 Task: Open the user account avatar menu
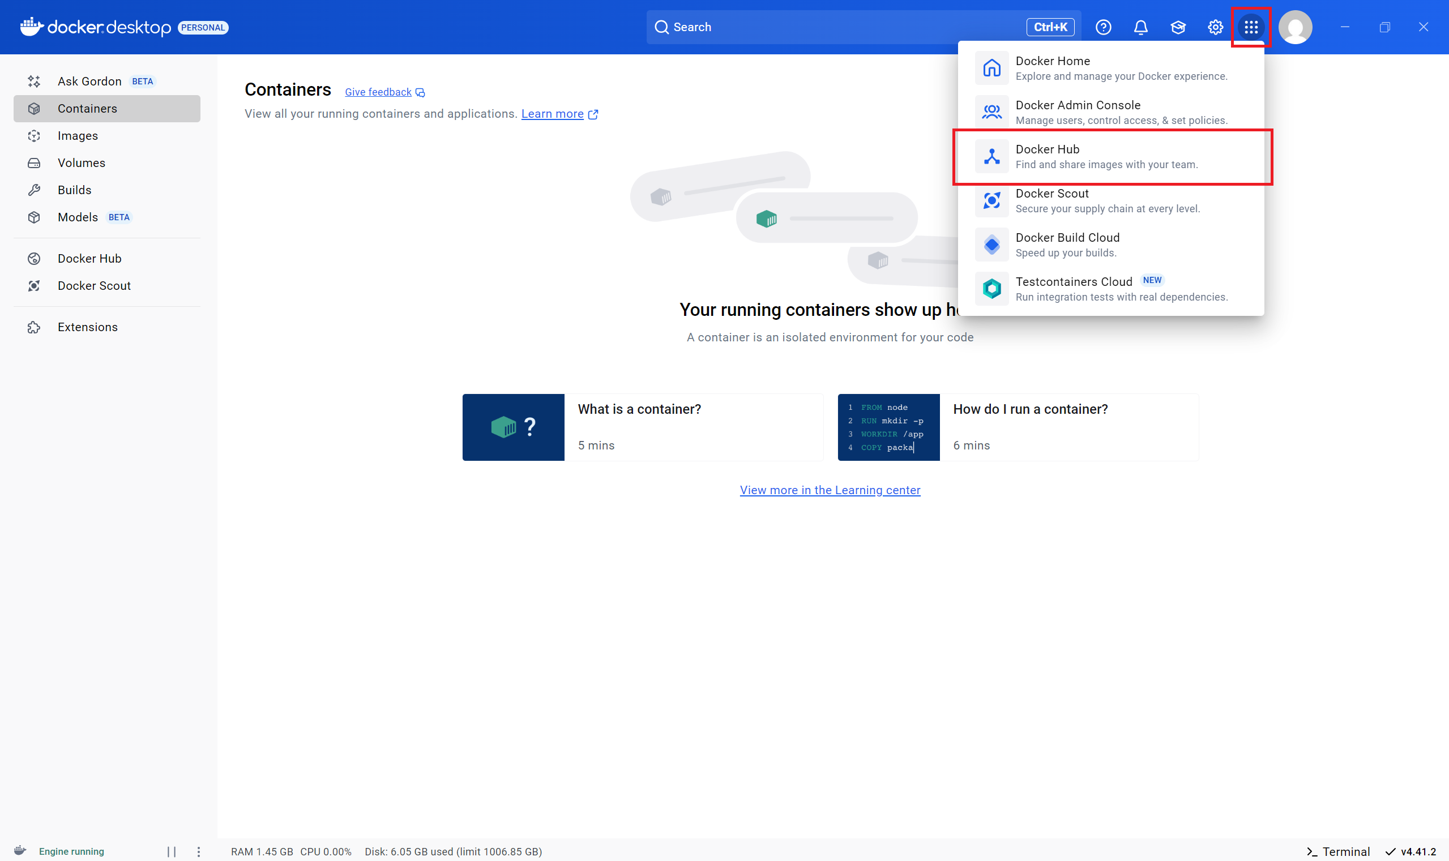1294,27
